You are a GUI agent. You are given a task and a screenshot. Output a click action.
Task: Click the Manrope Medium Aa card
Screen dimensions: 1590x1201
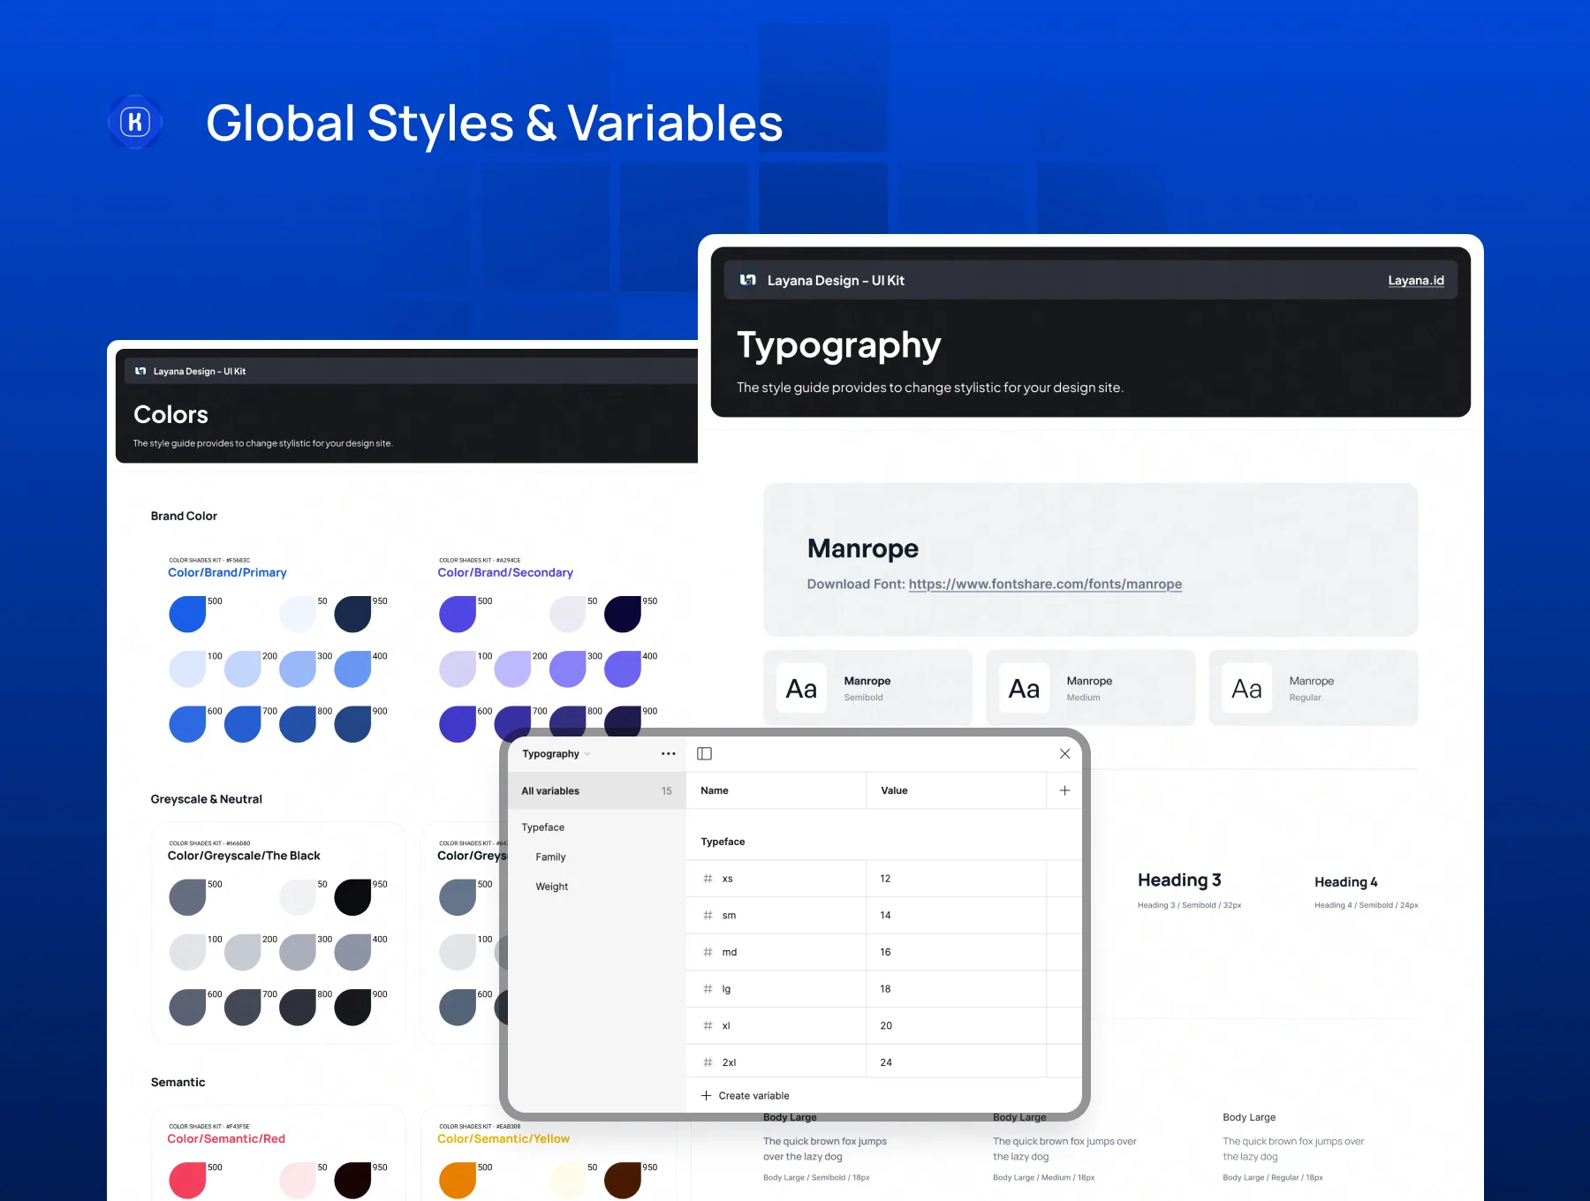tap(1090, 688)
